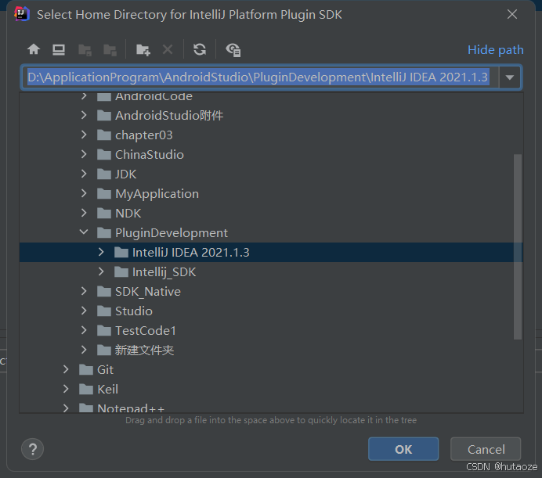Select the Keil folder row
This screenshot has height=478, width=542.
point(271,390)
